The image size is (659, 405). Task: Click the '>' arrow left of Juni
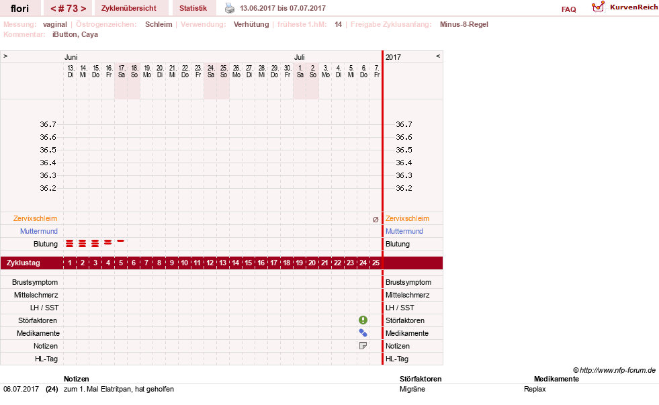[x=5, y=56]
